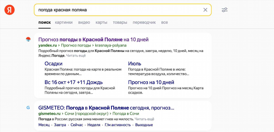Open the Сейчас Gismeteo quick link
Screen dimensions: 274x132
(x=77, y=125)
